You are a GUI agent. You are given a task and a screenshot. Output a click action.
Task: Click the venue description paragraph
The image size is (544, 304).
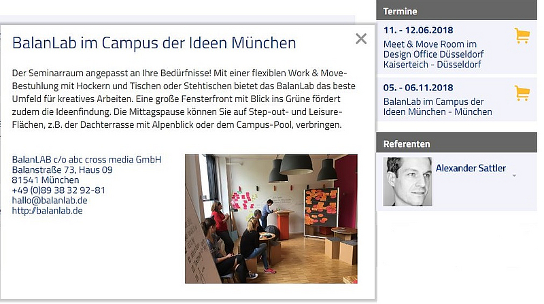click(x=184, y=99)
